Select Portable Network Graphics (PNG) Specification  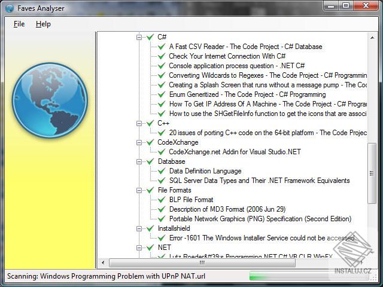pyautogui.click(x=260, y=219)
